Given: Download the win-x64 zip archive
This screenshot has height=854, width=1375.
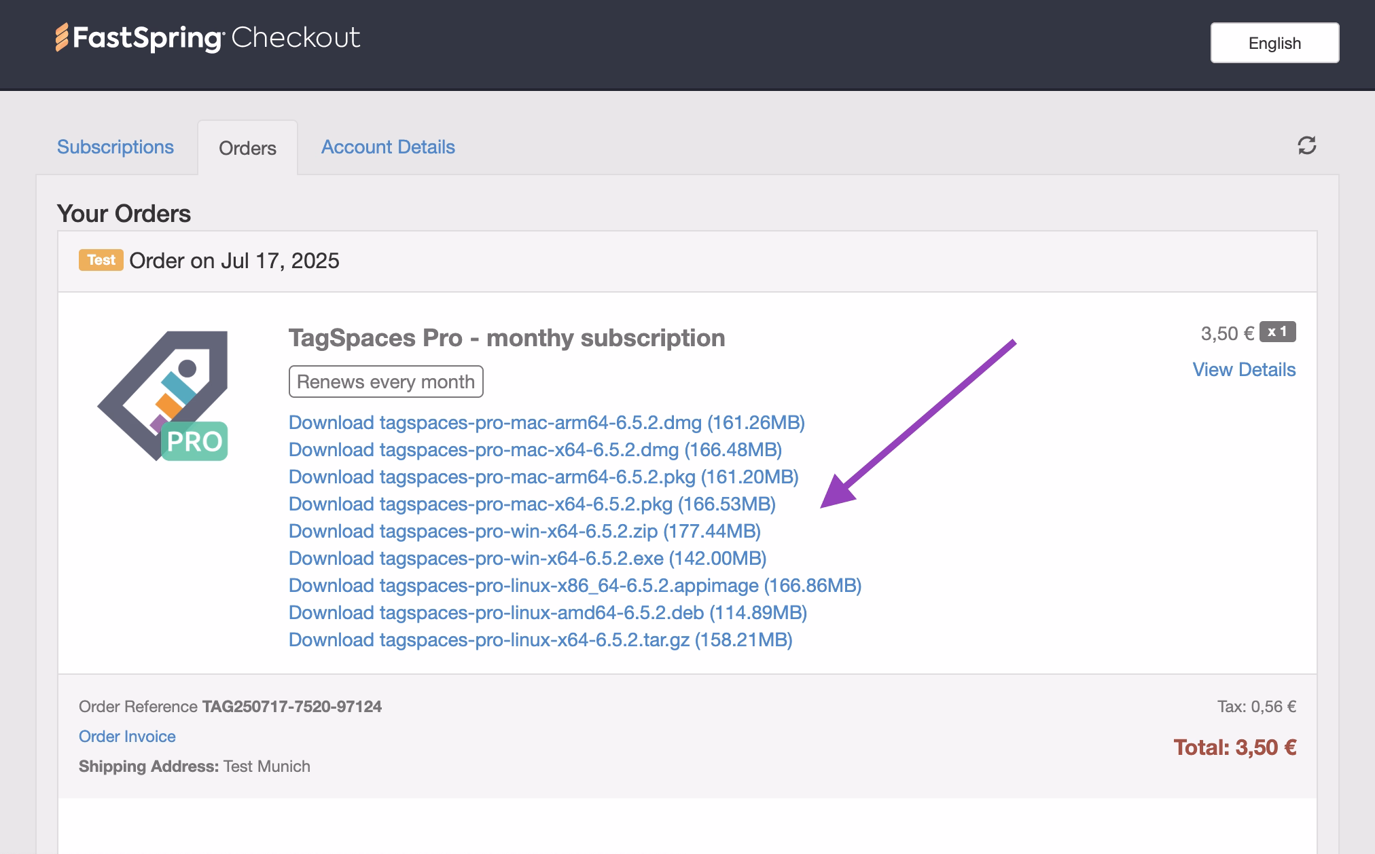Looking at the screenshot, I should 524,531.
